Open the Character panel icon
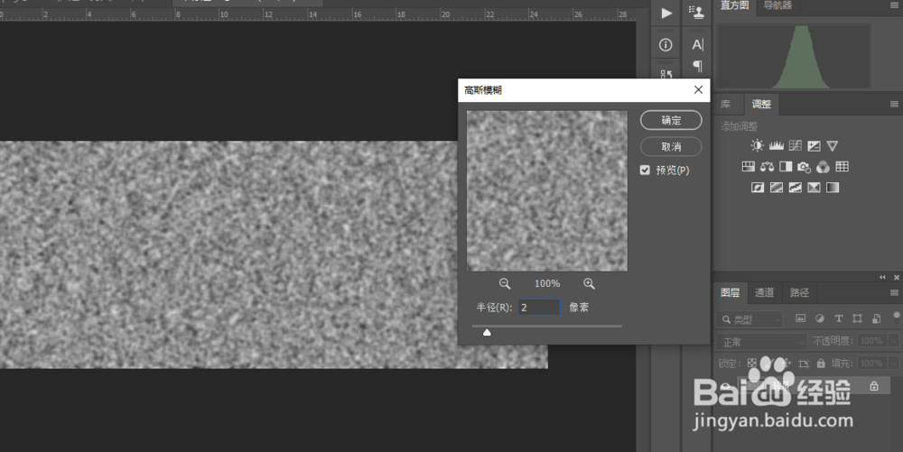This screenshot has width=903, height=452. (x=697, y=44)
